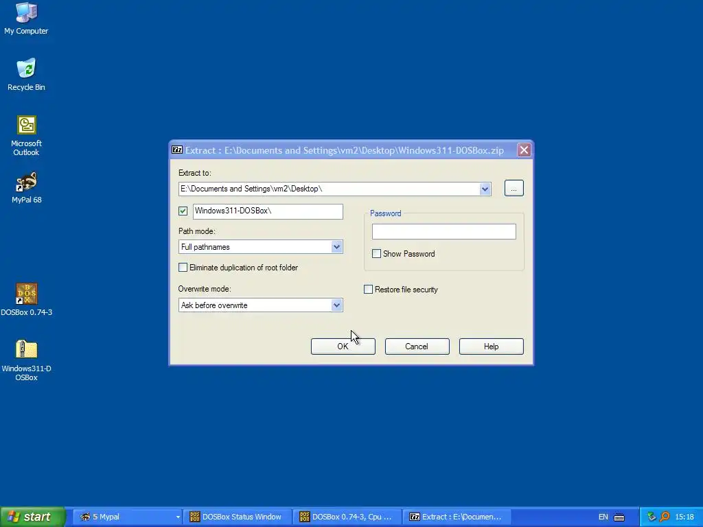Enable Eliminate duplication of root folder
This screenshot has height=527, width=703.
(x=183, y=268)
